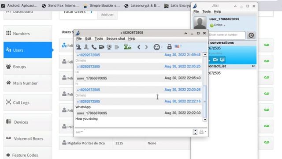The height and width of the screenshot is (159, 282).
Task: Open the Secure chat menu
Action: (115, 38)
